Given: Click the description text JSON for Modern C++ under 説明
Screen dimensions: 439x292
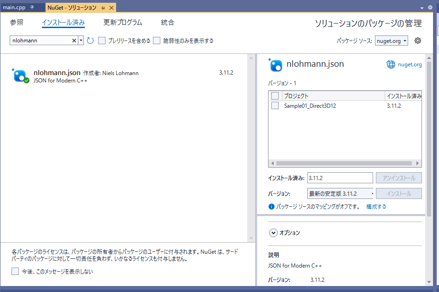Looking at the screenshot, I should (295, 265).
